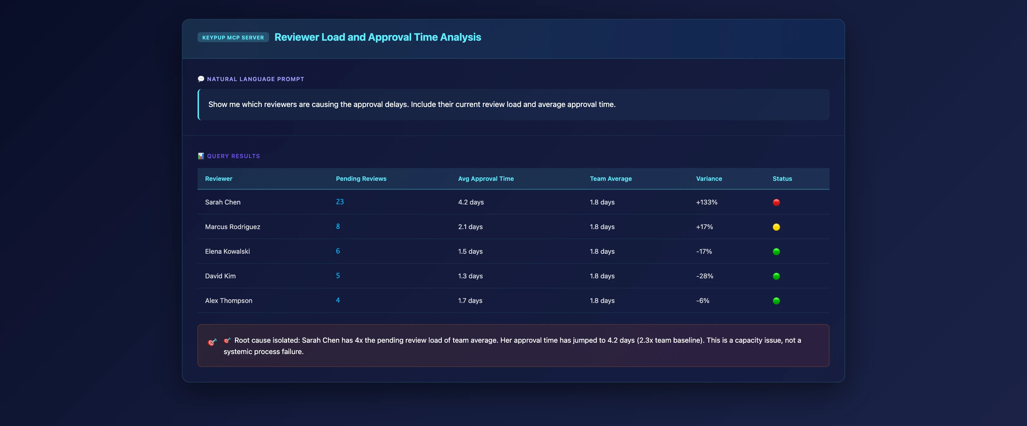This screenshot has width=1027, height=426.
Task: Click the Elena Kowalski reviewer name
Action: (x=227, y=251)
